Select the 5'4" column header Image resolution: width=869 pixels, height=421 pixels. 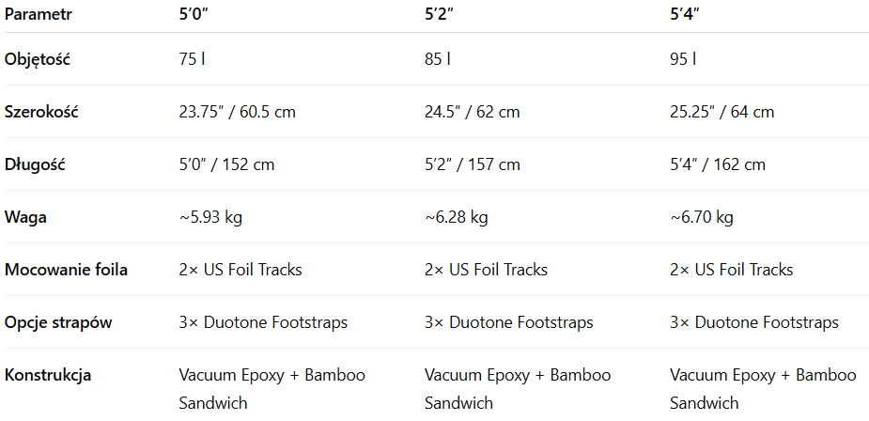tap(685, 15)
